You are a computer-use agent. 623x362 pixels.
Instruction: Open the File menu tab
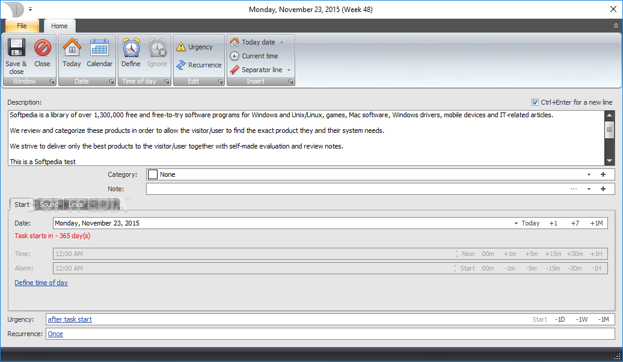[22, 26]
